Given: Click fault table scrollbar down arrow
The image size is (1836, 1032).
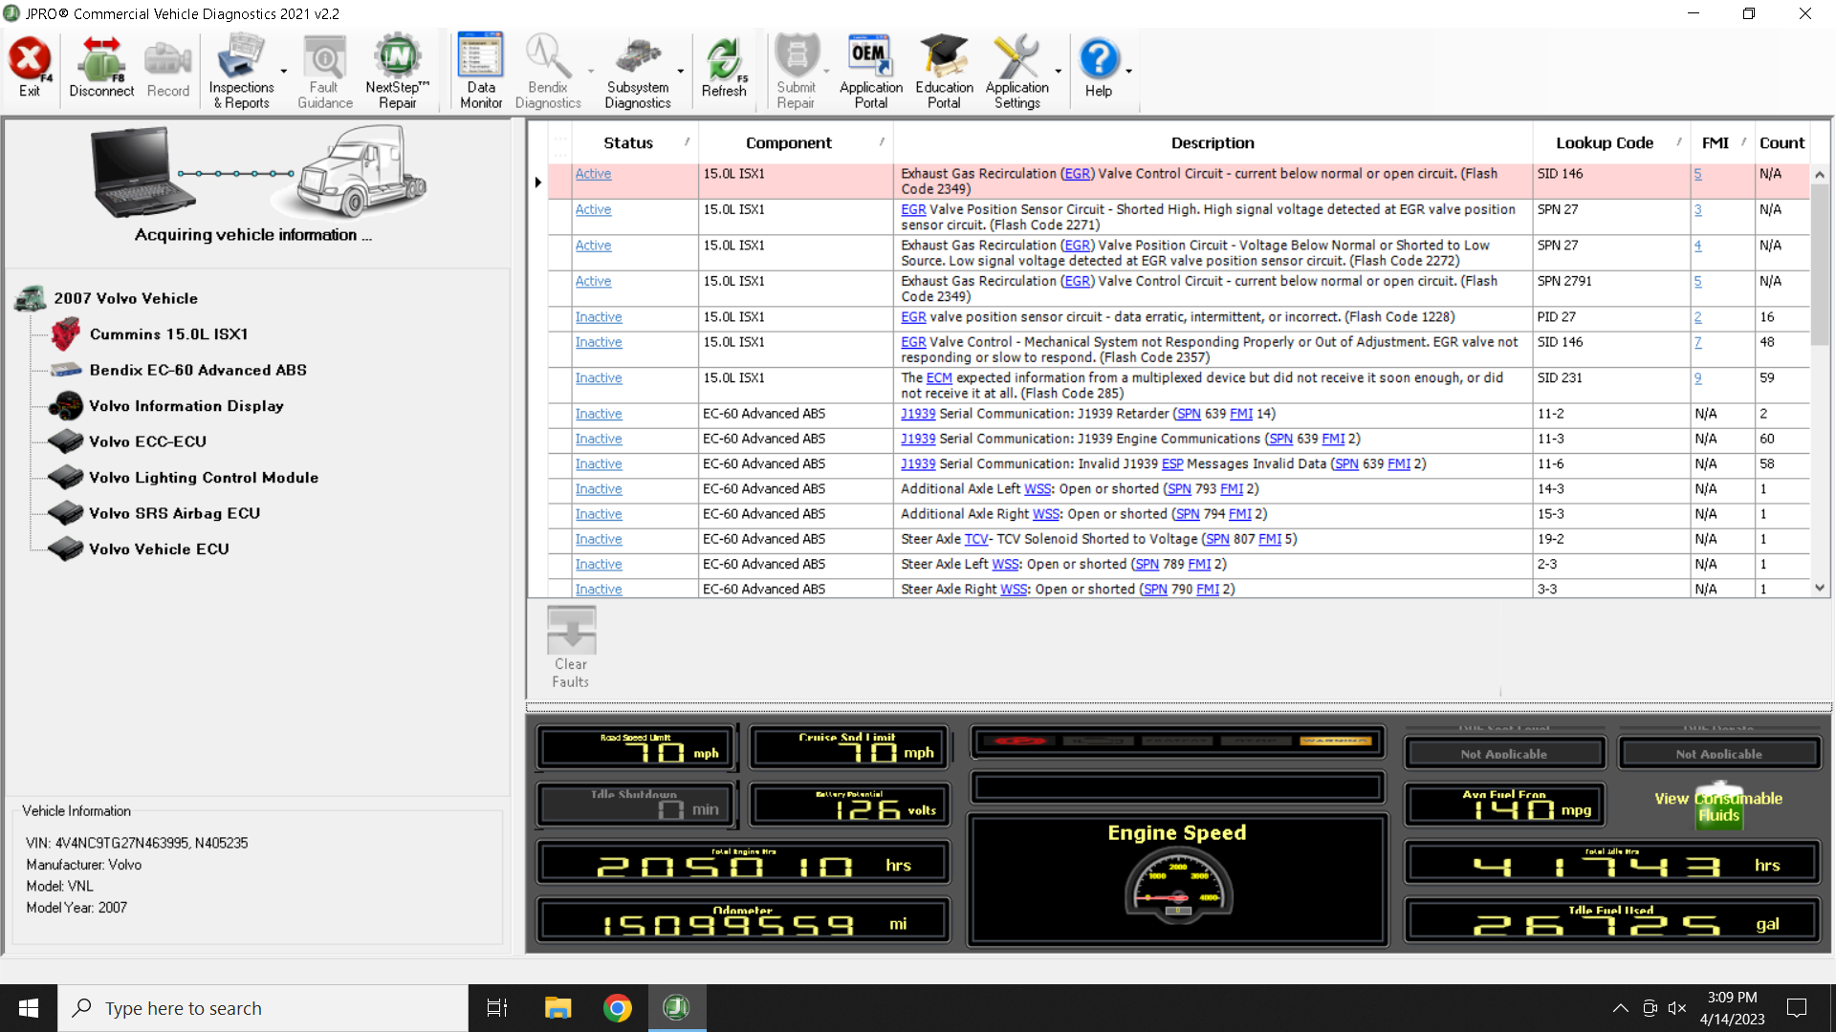Looking at the screenshot, I should pyautogui.click(x=1820, y=589).
